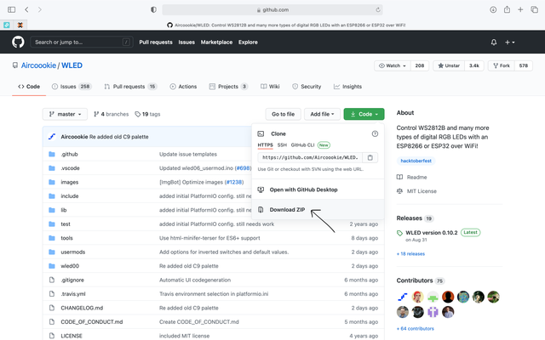The height and width of the screenshot is (340, 545).
Task: Click the GitHub Octocat logo
Action: [x=18, y=42]
